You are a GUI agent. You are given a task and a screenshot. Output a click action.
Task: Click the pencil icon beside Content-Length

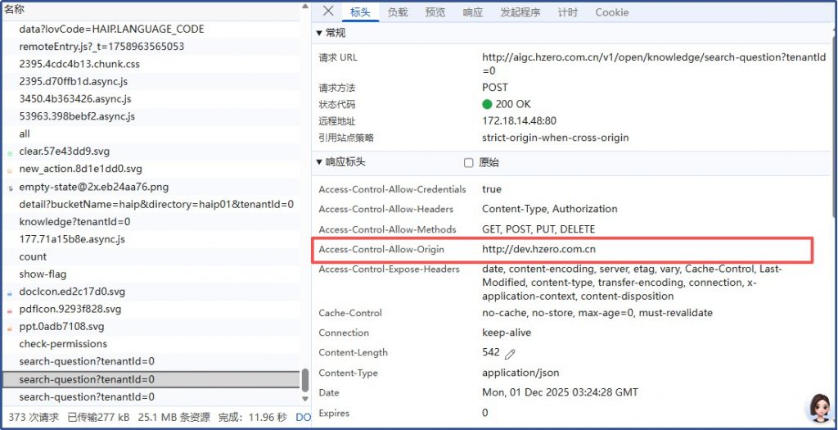pos(510,354)
